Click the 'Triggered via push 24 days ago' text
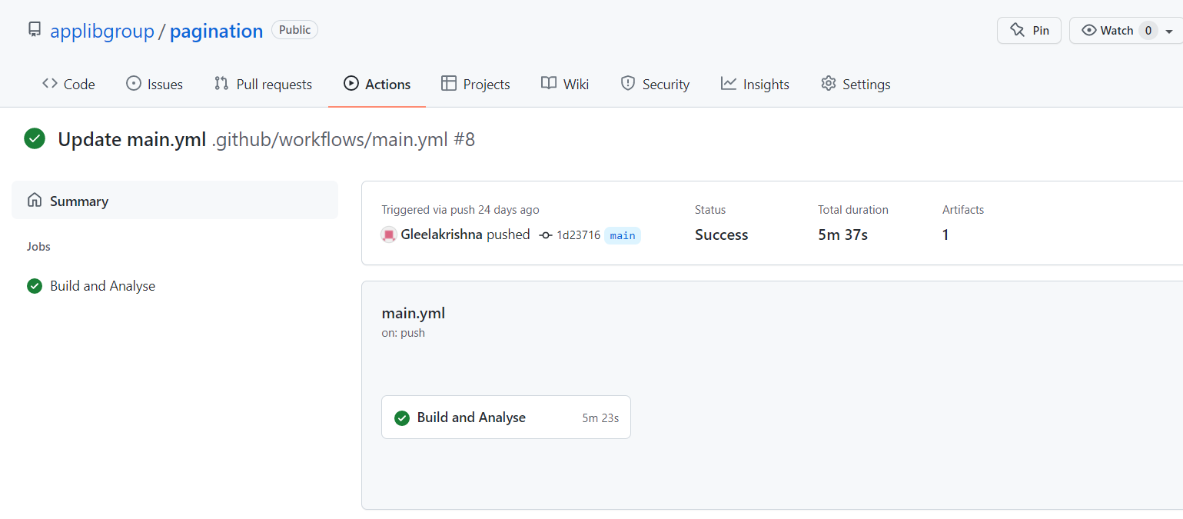The image size is (1183, 519). click(460, 210)
